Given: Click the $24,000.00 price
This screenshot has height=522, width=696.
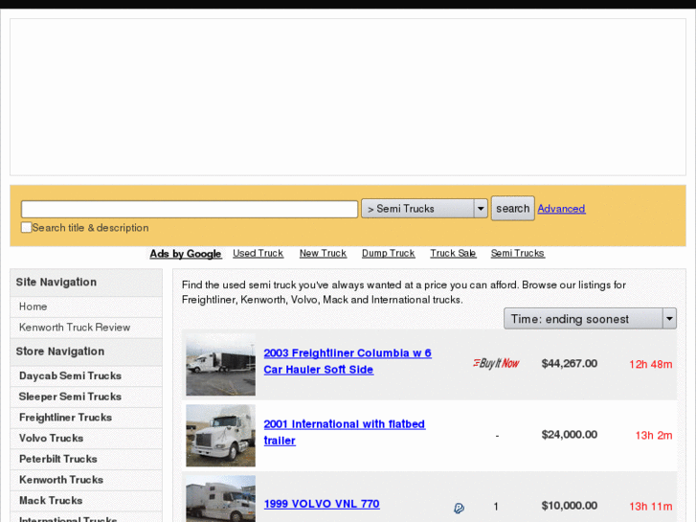Looking at the screenshot, I should (569, 435).
